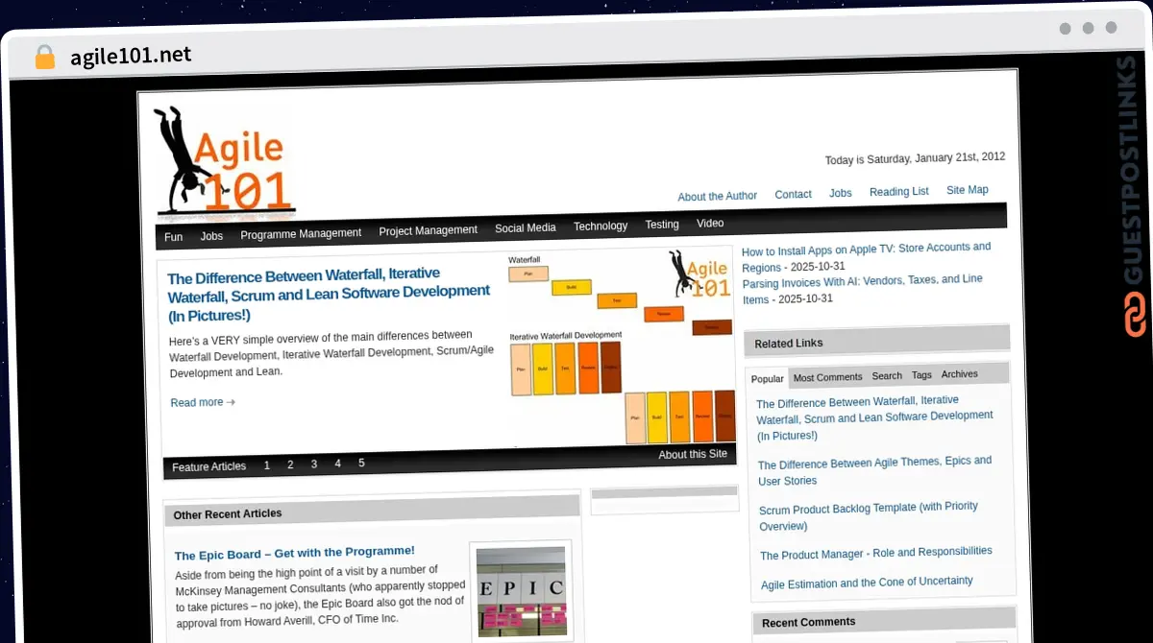Open Agile Themes, Epics and User Stories link

point(874,471)
